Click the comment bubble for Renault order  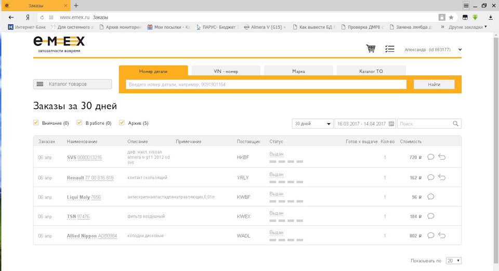(x=430, y=177)
